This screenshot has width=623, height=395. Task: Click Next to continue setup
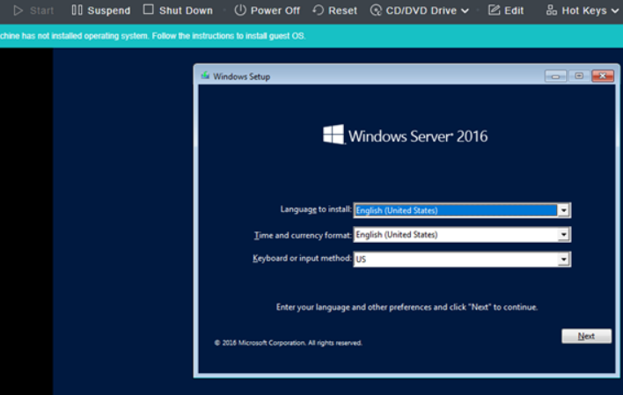click(586, 336)
